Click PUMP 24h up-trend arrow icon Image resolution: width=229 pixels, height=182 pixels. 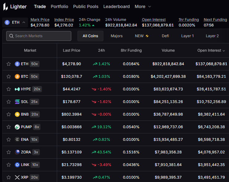(94, 127)
